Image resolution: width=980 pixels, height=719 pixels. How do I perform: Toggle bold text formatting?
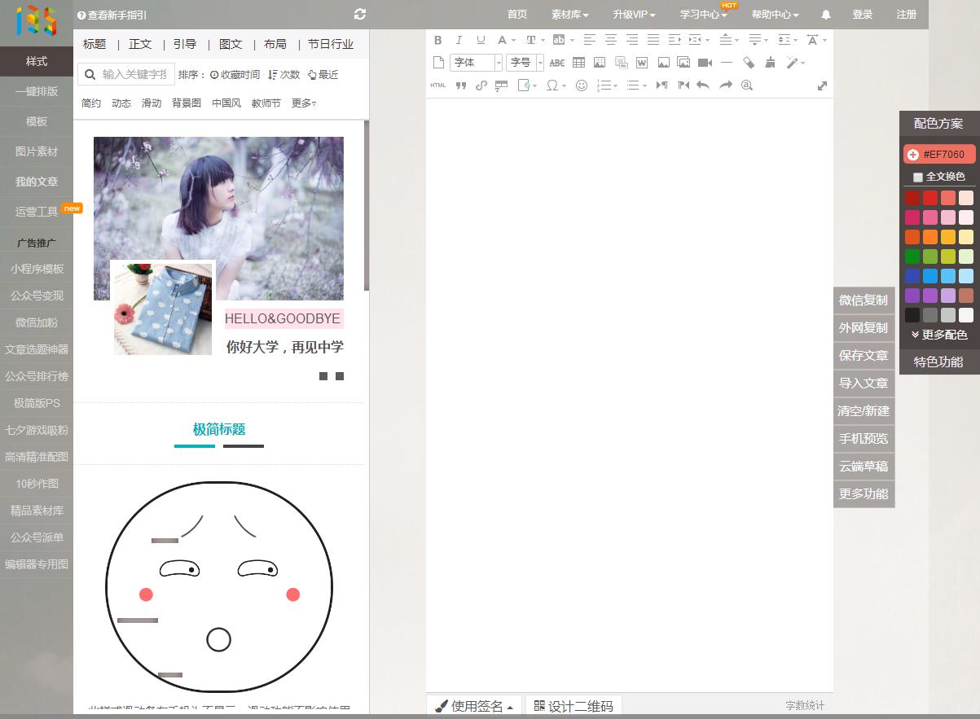(x=437, y=39)
